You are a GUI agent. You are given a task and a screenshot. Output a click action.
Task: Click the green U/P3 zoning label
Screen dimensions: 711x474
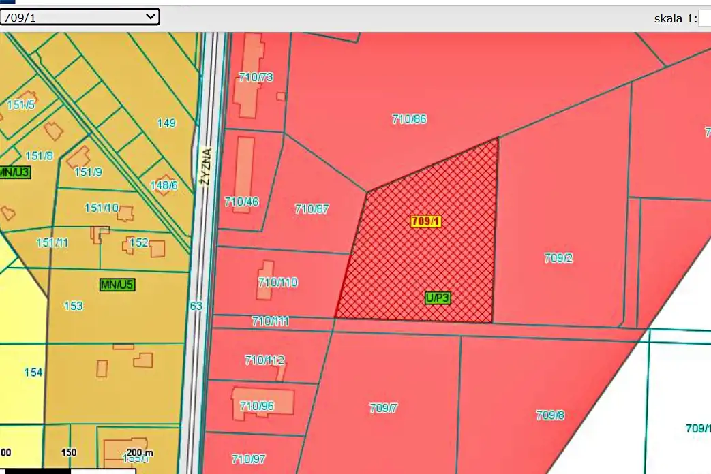(438, 298)
